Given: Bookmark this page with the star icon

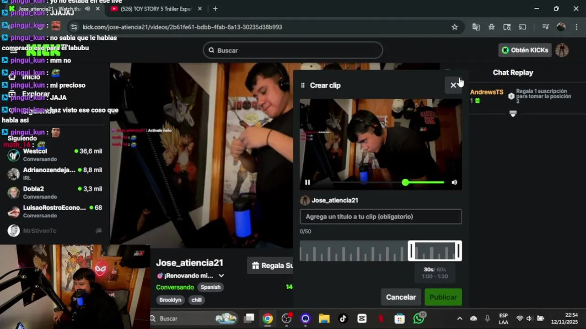Looking at the screenshot, I should (x=454, y=27).
